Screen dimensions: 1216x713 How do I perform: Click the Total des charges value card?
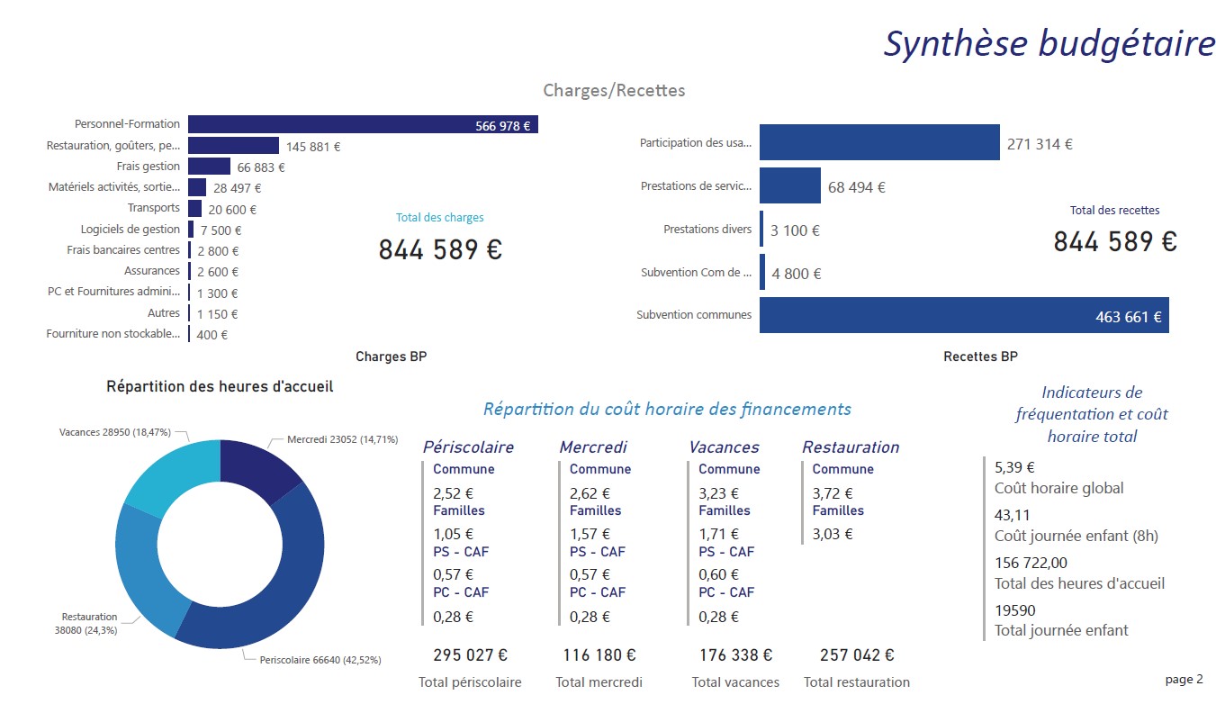pos(440,249)
